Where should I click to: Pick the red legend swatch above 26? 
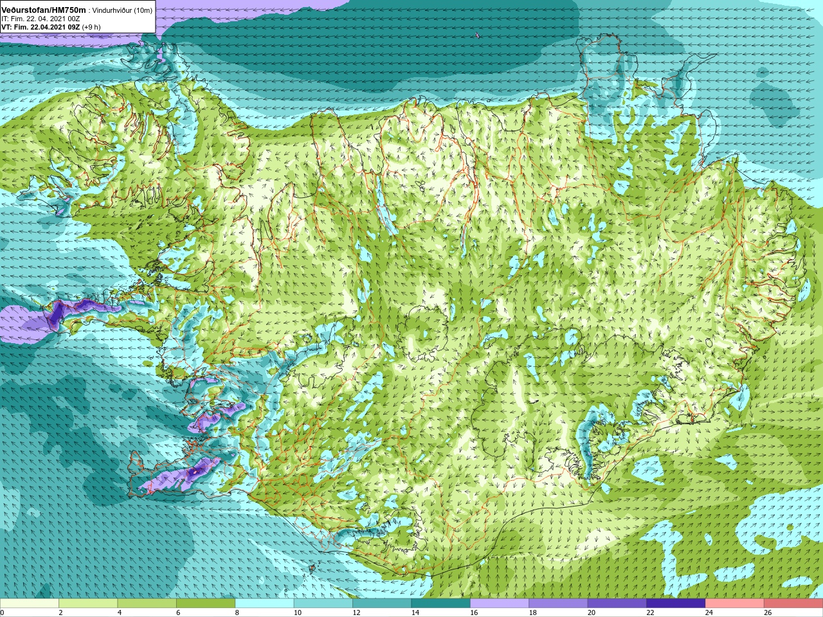(793, 604)
